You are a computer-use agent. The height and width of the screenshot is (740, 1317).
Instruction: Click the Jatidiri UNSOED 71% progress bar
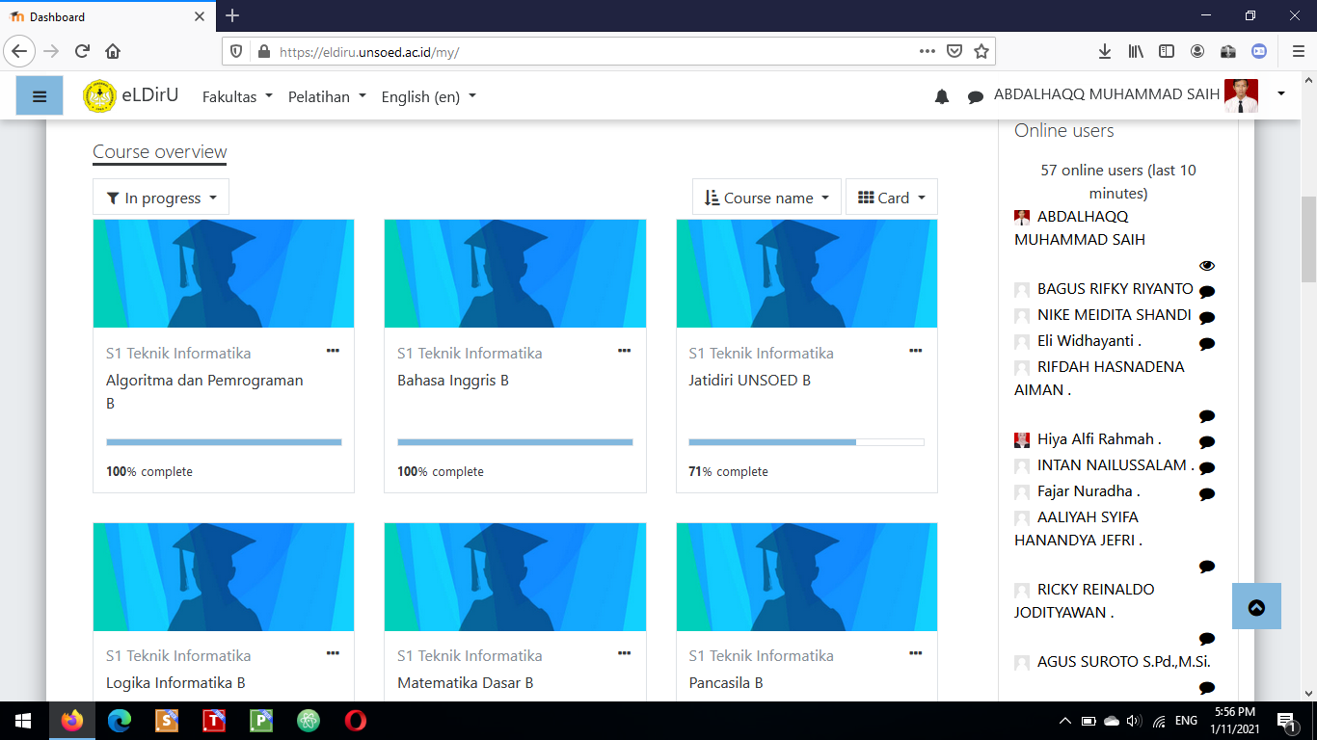[806, 442]
